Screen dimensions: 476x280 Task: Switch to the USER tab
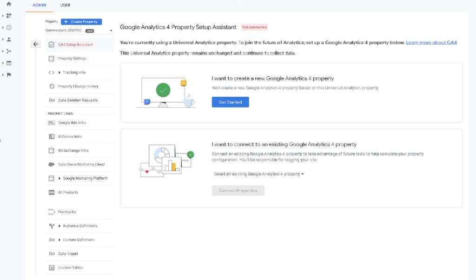(x=65, y=5)
